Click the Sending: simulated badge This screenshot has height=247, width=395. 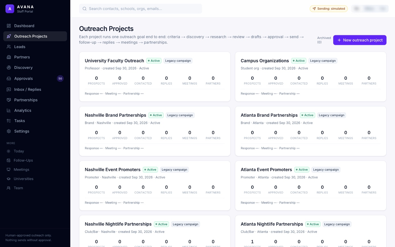[x=329, y=9]
